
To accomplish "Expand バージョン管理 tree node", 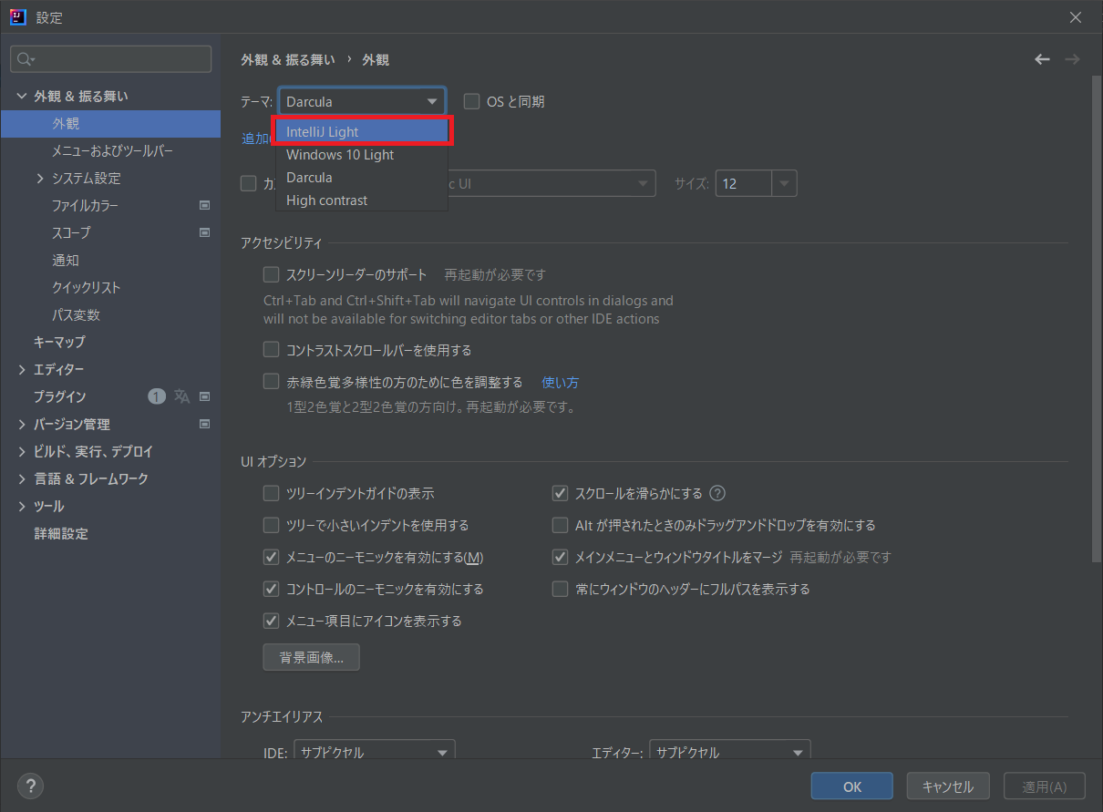I will tap(22, 425).
